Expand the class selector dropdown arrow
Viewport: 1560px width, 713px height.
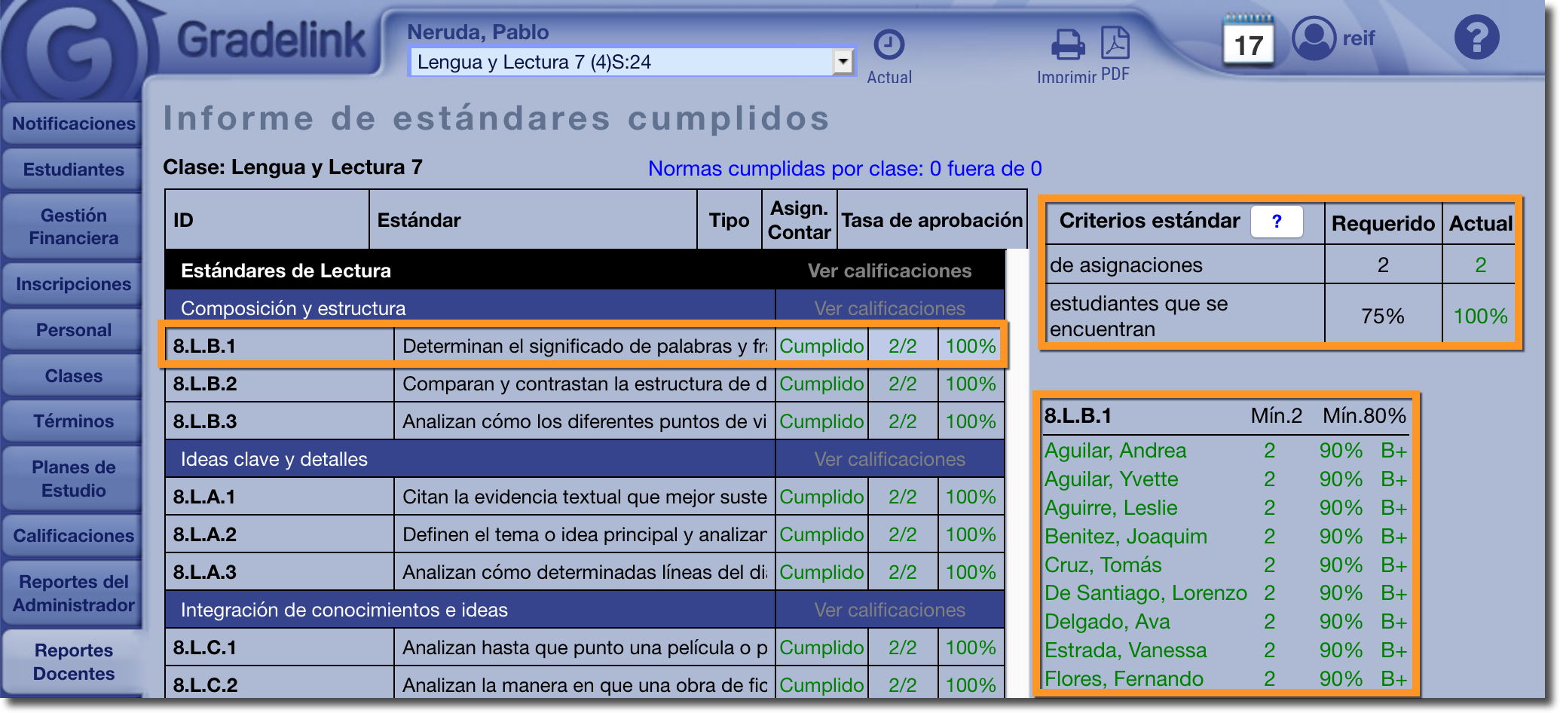tap(843, 62)
